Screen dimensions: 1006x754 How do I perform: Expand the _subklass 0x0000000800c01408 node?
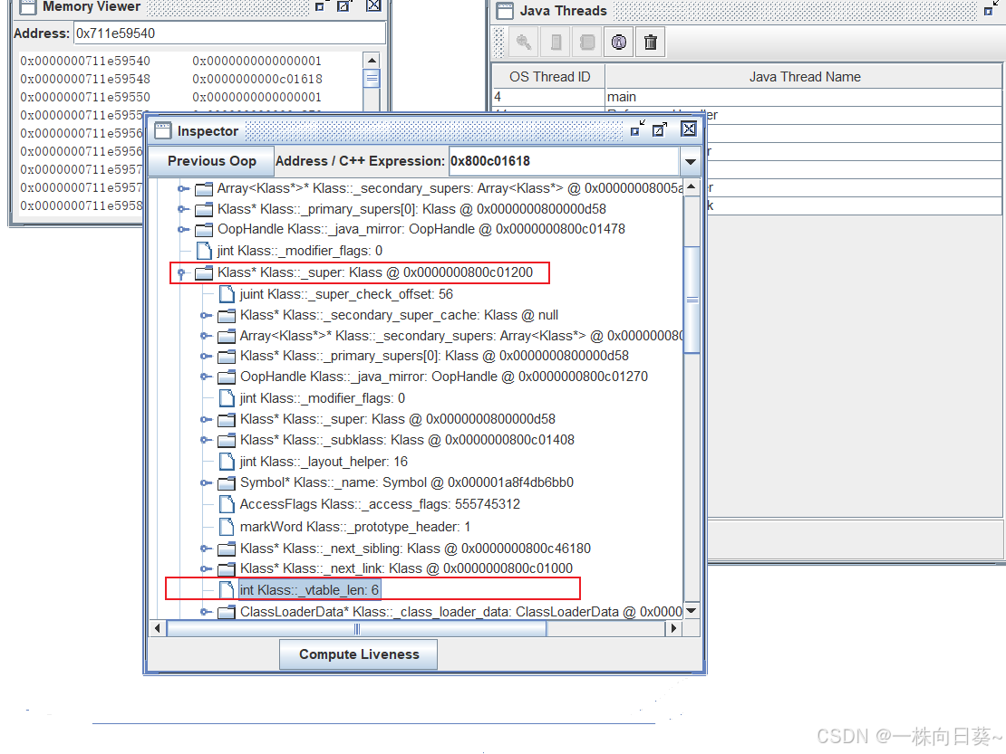pos(206,440)
